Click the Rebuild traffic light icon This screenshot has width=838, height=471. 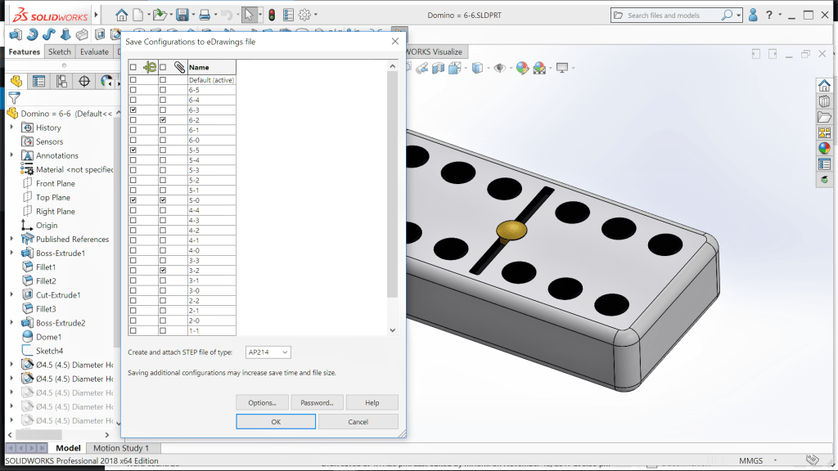coord(272,15)
